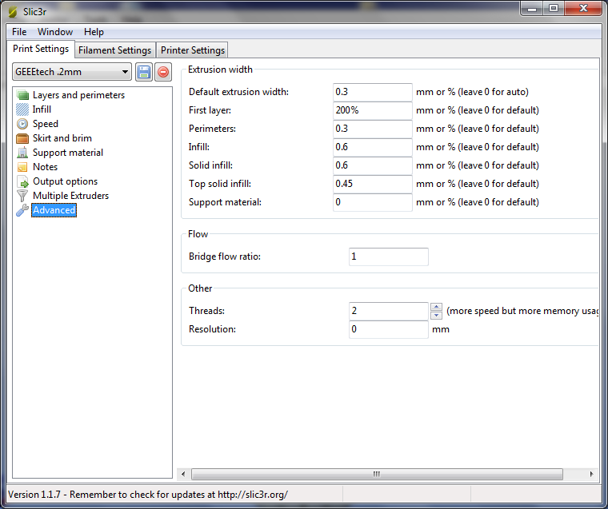Open the Output options page
This screenshot has width=608, height=509.
[x=65, y=181]
